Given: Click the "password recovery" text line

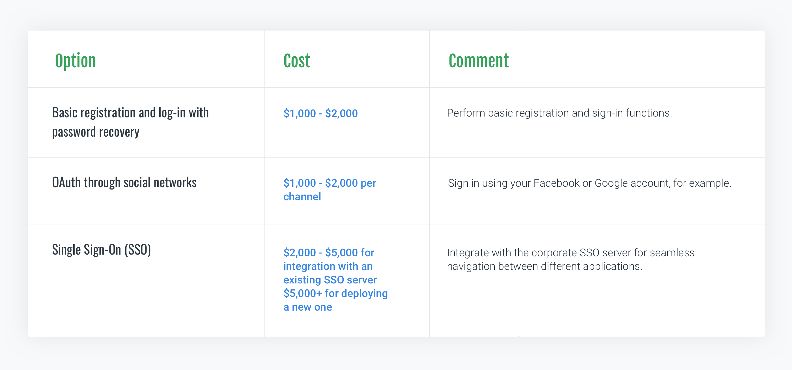Looking at the screenshot, I should tap(96, 132).
